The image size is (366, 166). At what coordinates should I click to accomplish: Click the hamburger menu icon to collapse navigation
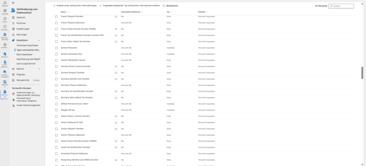pos(13,2)
